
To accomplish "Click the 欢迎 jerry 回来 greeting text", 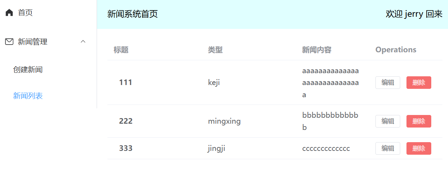I will point(414,14).
